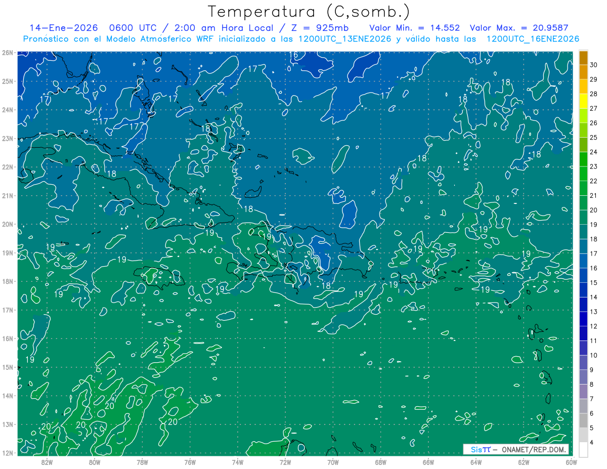The width and height of the screenshot is (607, 469).
Task: Click the color bar label '13'
Action: coord(594,312)
